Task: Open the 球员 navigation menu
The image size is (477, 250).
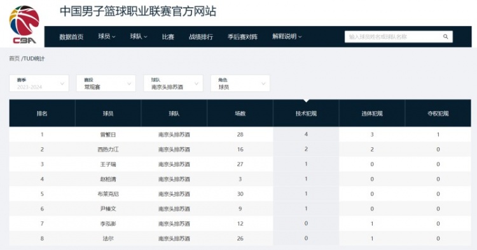Action: coord(107,36)
